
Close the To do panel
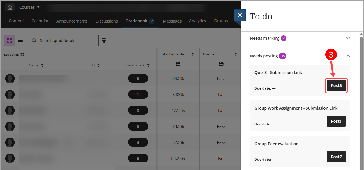pos(240,15)
